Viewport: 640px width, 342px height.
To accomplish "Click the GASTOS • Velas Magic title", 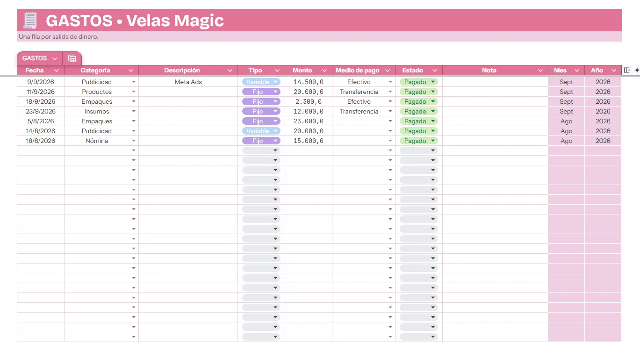I will pos(135,21).
